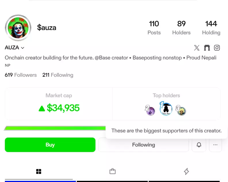Open the arch-shaped social link icon
The height and width of the screenshot is (182, 228).
coord(207,48)
